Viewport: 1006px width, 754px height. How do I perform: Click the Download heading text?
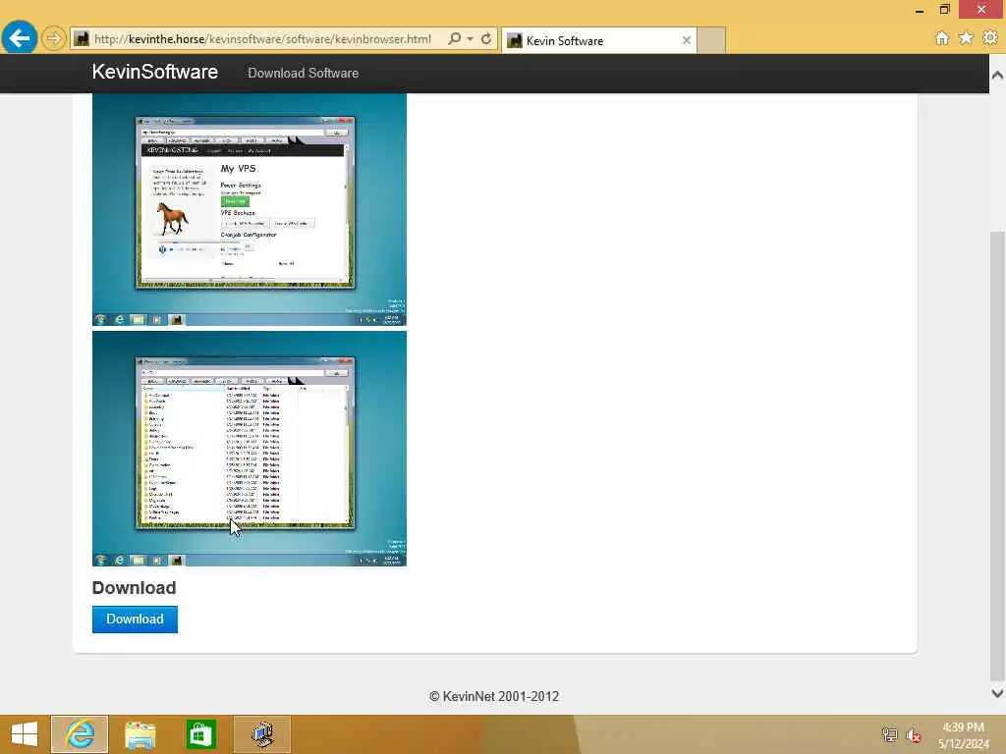tap(134, 588)
